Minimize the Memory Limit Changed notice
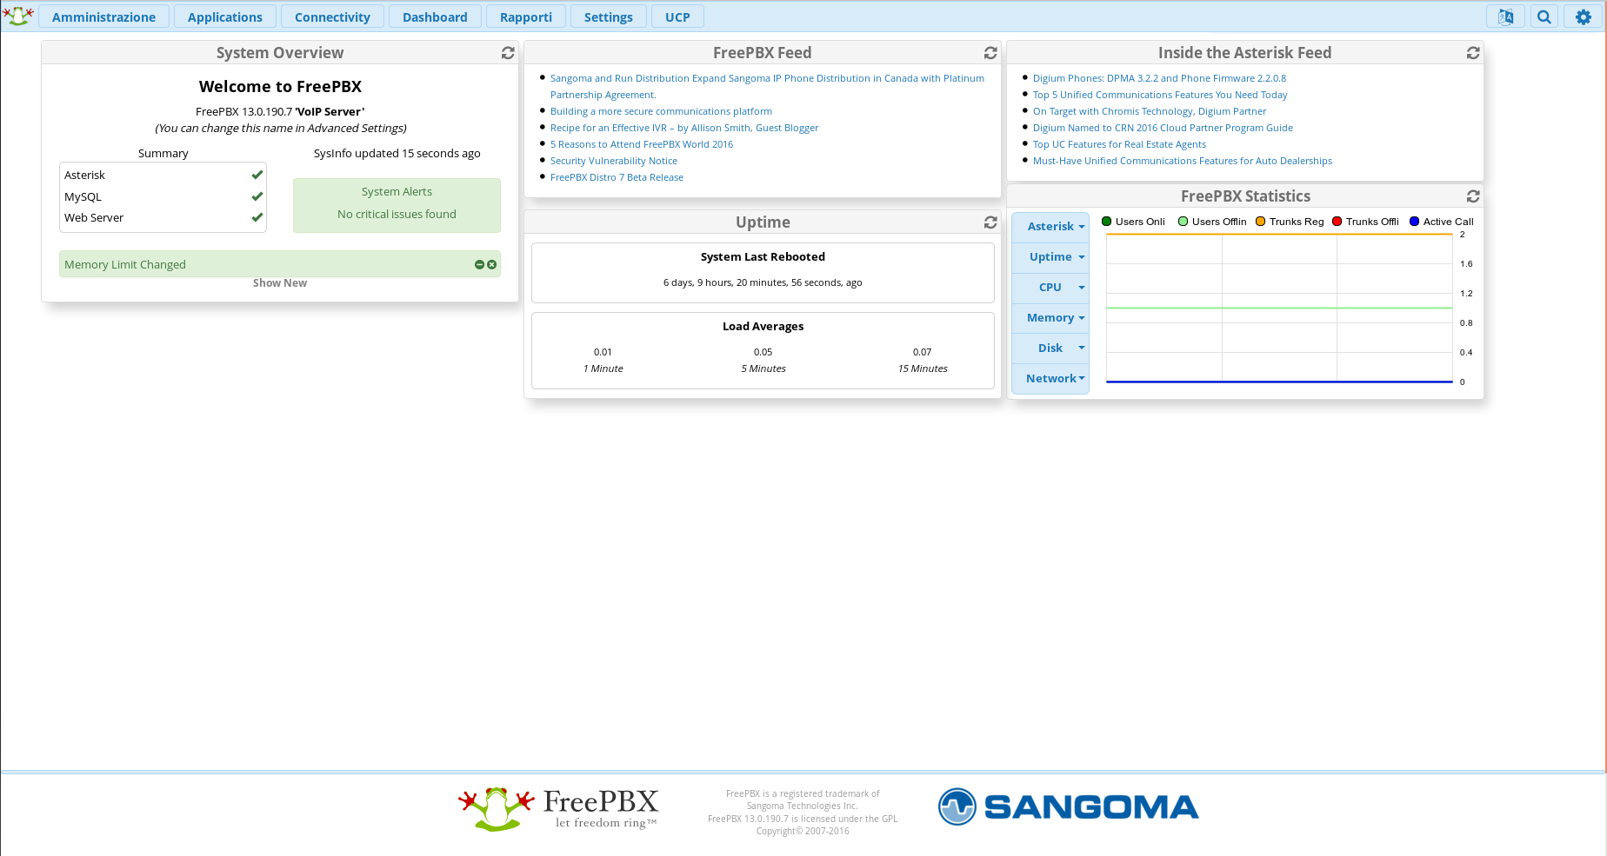Screen dimensions: 1607x856 click(479, 264)
